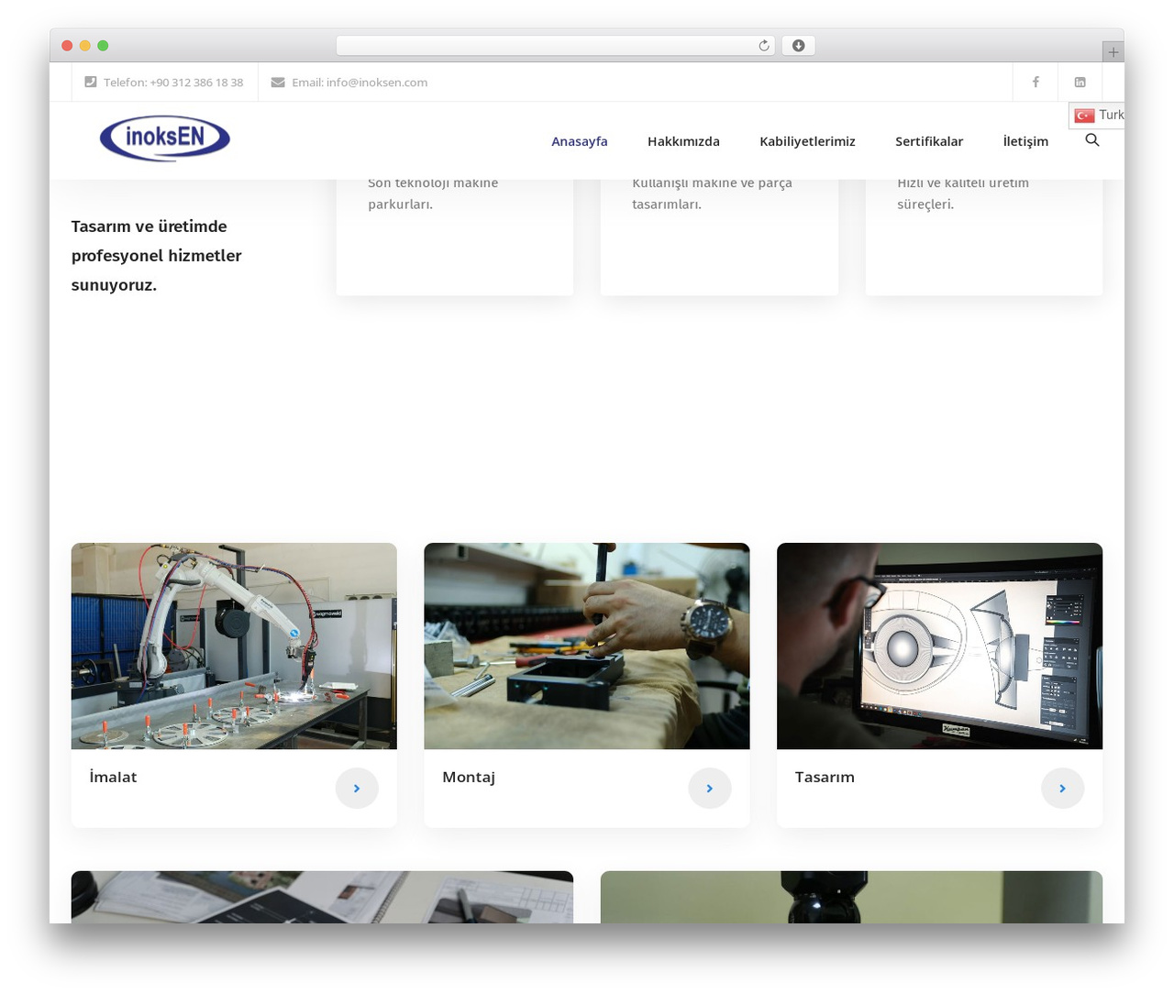
Task: Click the envelope icon beside Email
Action: 278,82
